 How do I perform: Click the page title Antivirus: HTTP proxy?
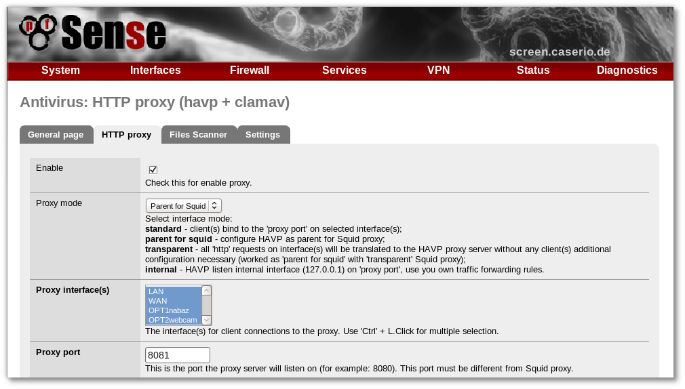[155, 102]
